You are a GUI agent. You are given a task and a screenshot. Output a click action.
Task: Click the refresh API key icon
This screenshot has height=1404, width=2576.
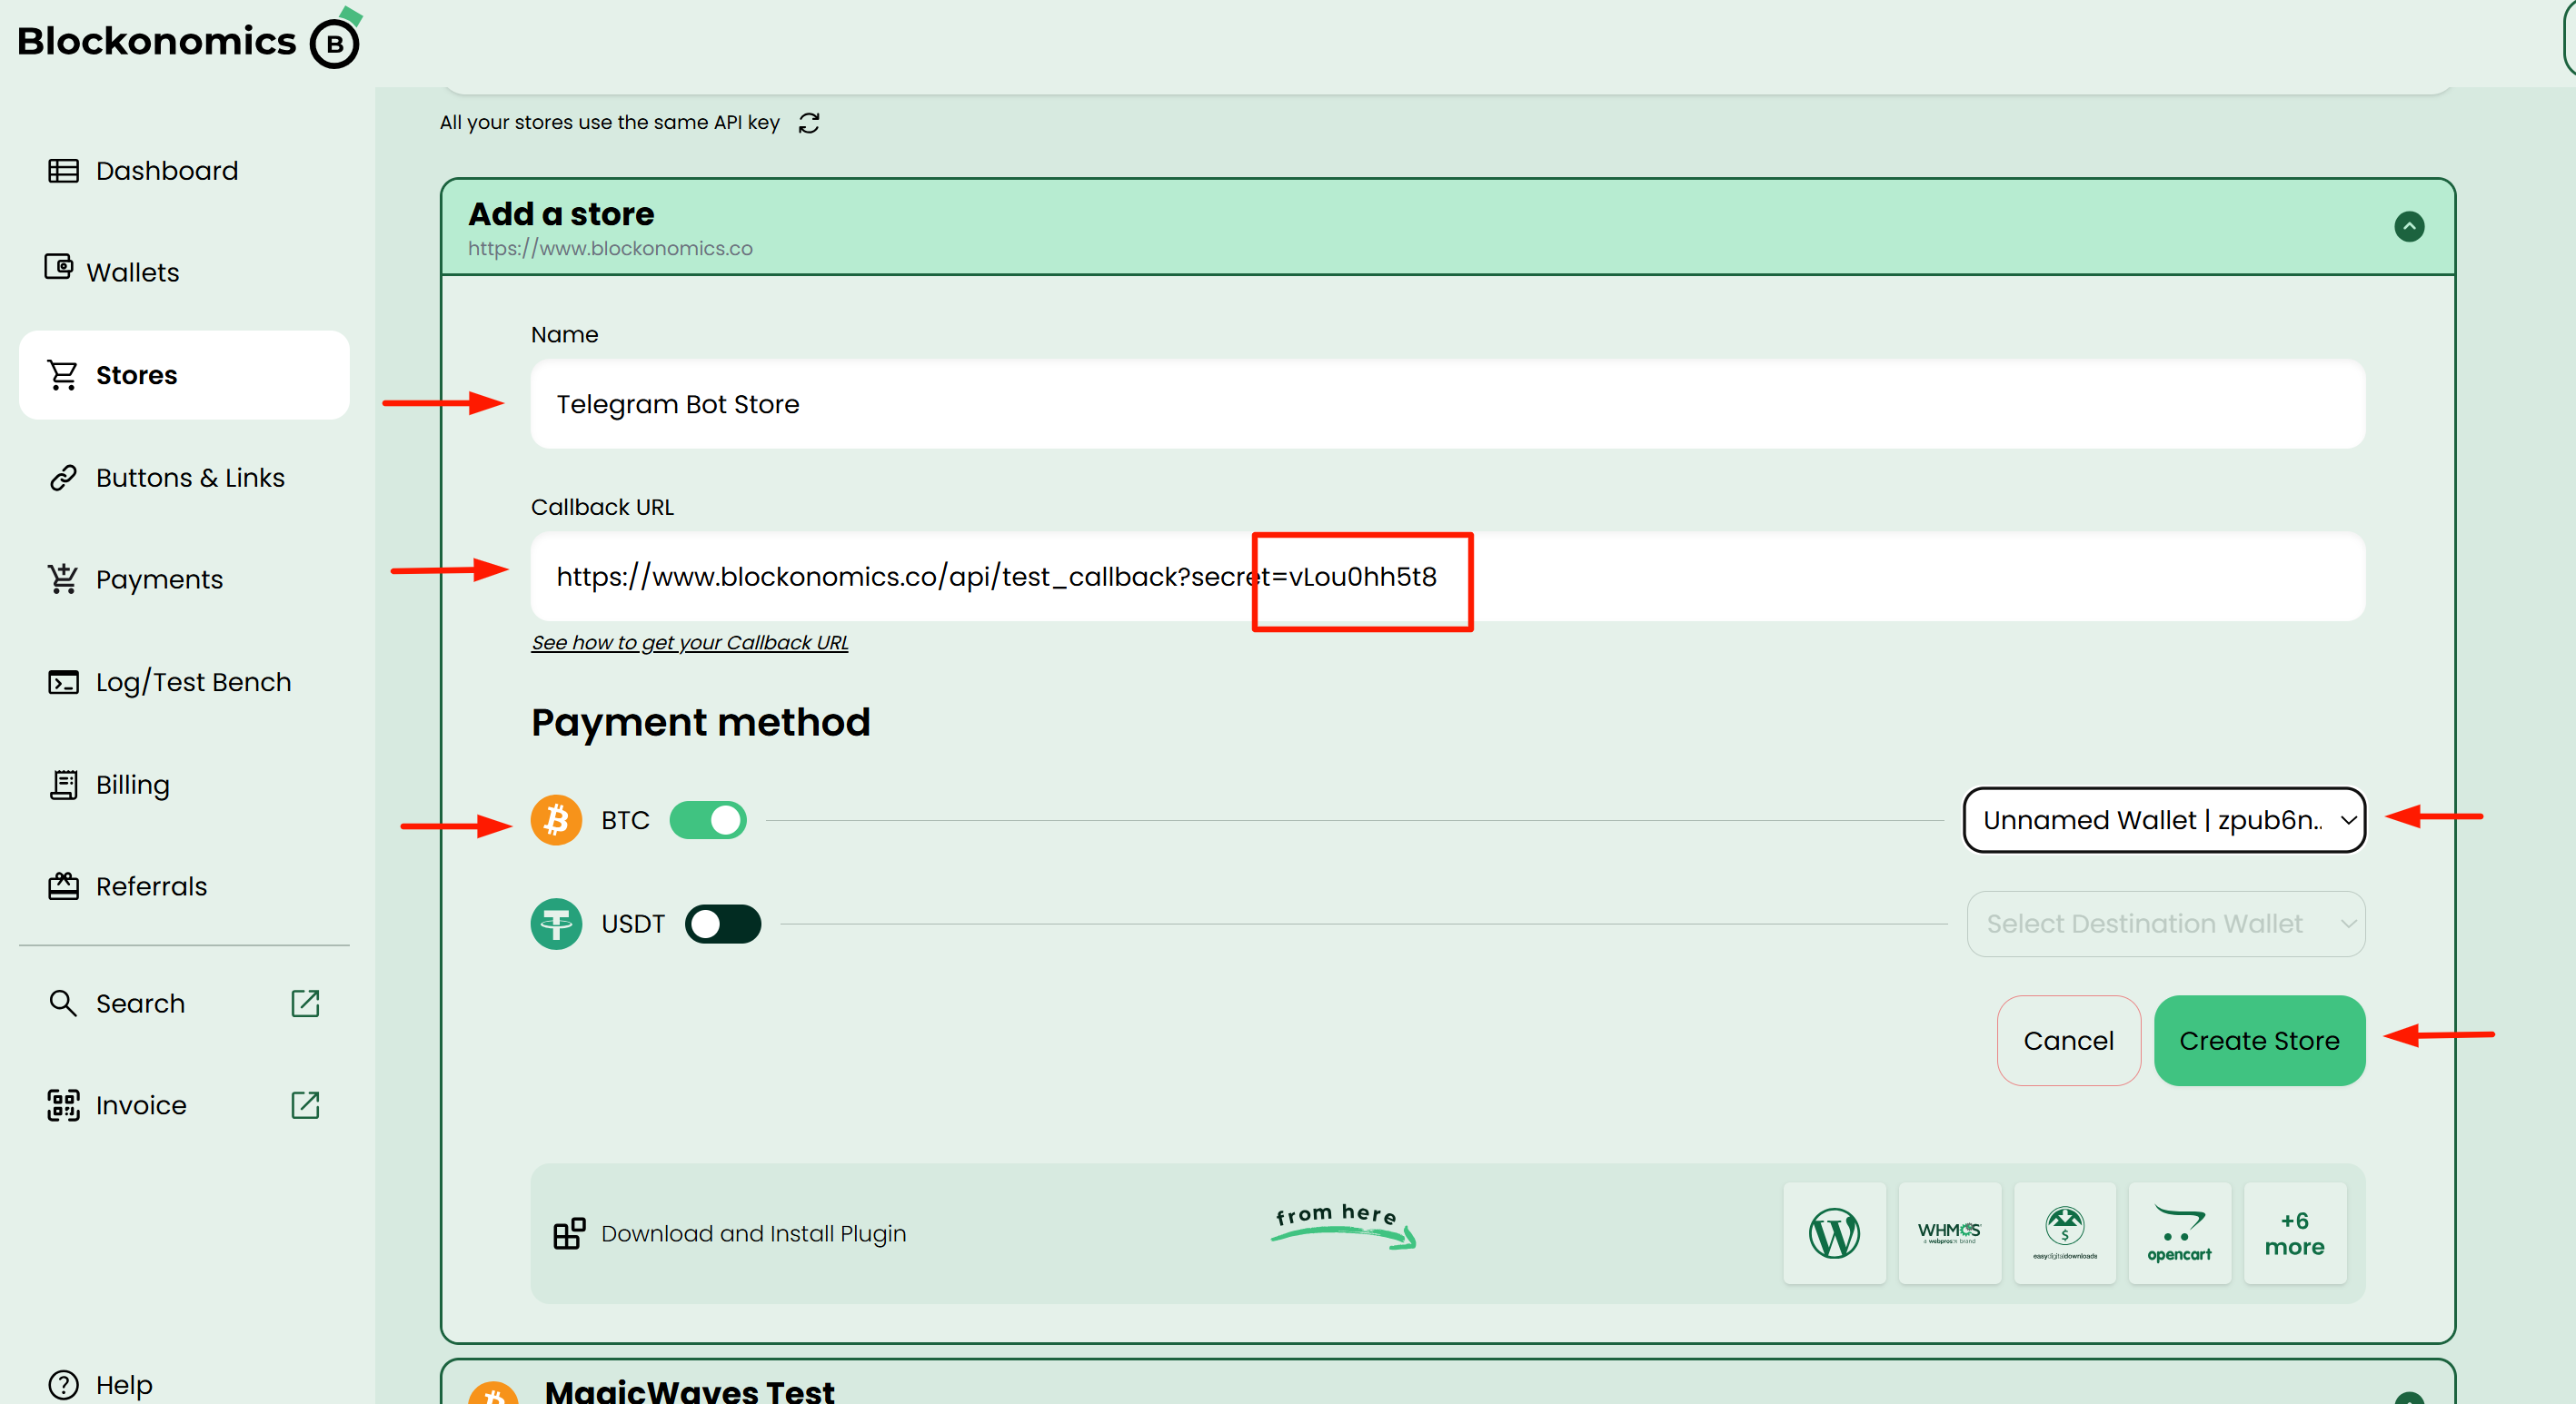click(x=809, y=123)
